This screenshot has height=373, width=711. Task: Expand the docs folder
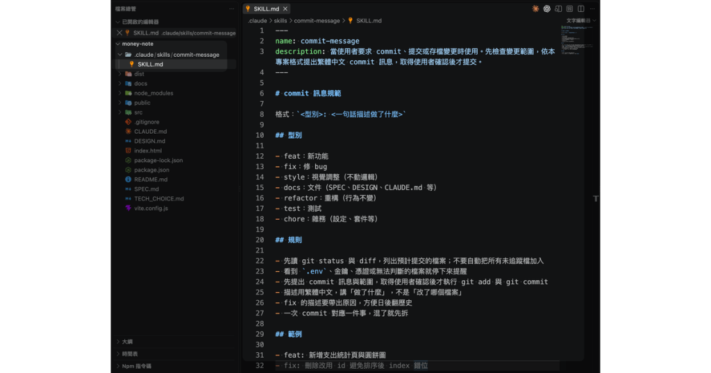120,83
